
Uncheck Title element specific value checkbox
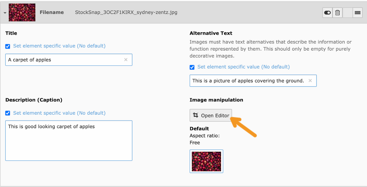pyautogui.click(x=8, y=46)
